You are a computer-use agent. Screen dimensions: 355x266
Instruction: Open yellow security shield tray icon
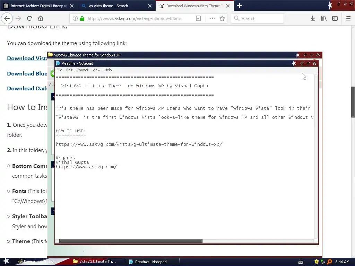point(316,262)
